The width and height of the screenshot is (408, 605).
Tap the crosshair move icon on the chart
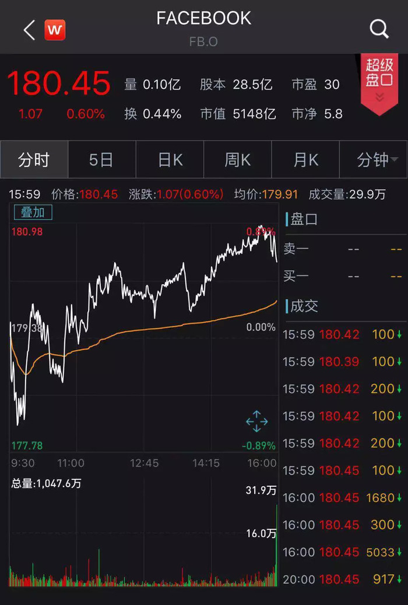click(x=257, y=422)
